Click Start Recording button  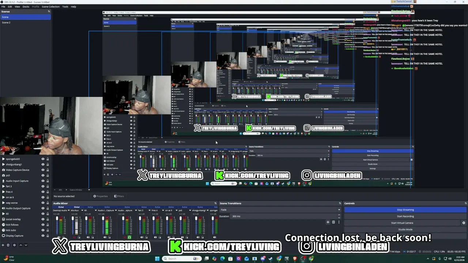(x=405, y=216)
